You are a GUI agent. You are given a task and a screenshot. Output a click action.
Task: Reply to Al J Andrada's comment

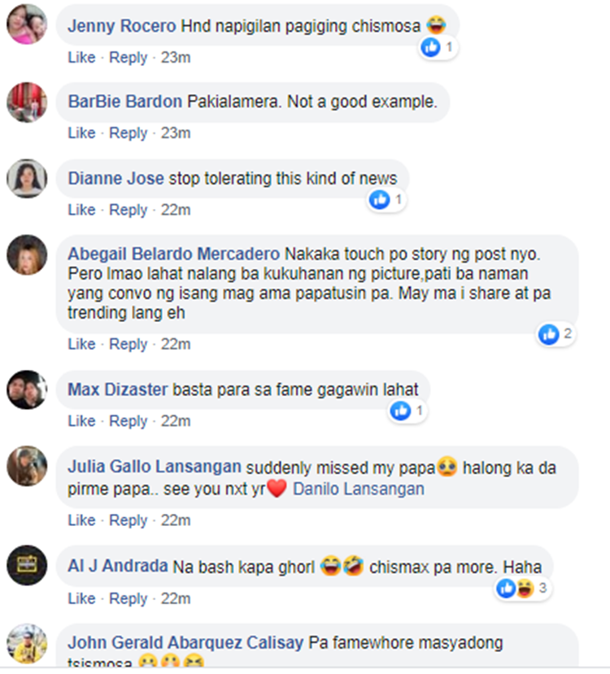tap(129, 598)
